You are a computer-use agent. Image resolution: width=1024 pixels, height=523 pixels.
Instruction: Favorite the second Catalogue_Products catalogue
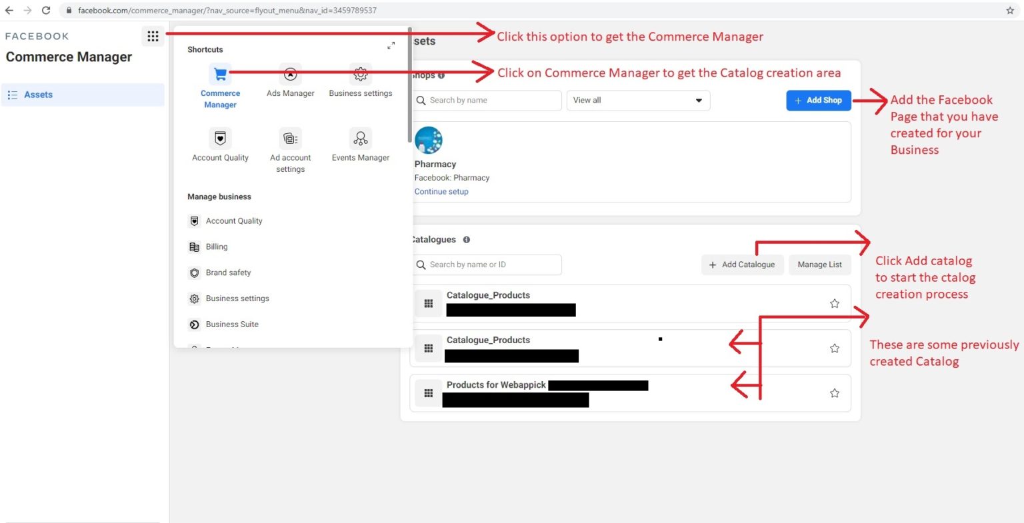pos(834,348)
